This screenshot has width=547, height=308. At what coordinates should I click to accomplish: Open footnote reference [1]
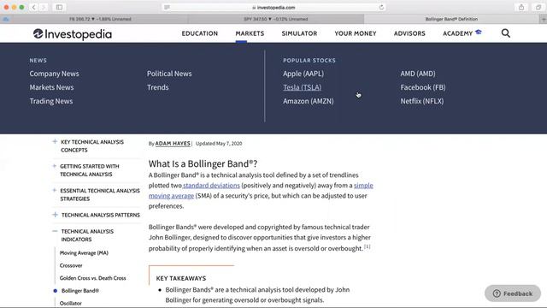[367, 246]
